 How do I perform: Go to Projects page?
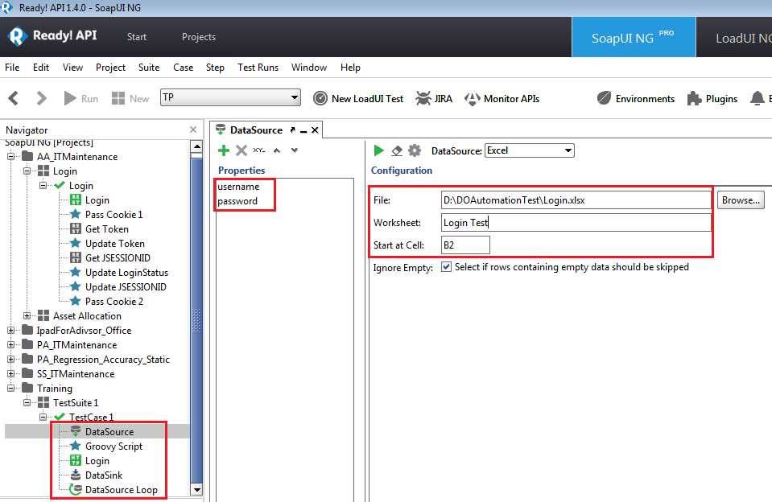point(198,37)
